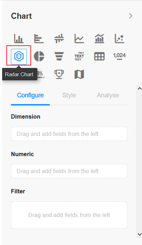
Task: Choose the map chart icon
Action: pyautogui.click(x=79, y=74)
